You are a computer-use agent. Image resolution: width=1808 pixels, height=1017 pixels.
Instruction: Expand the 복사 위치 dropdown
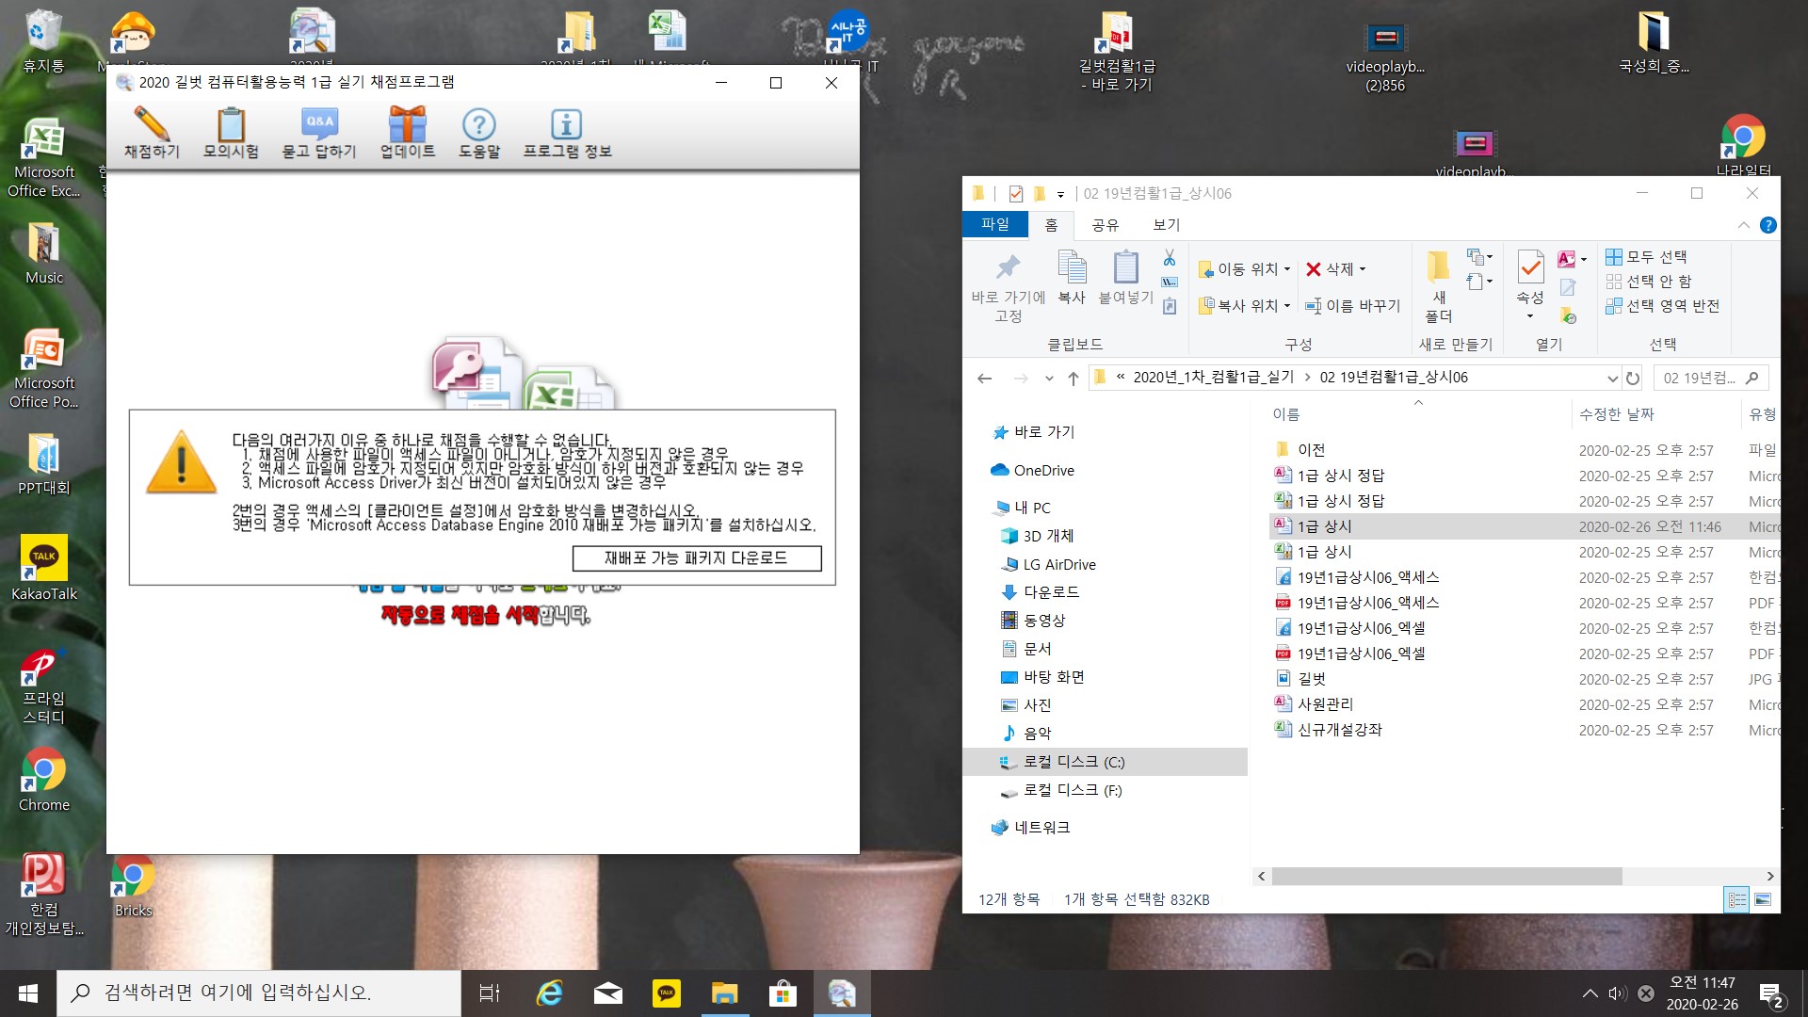(x=1287, y=306)
